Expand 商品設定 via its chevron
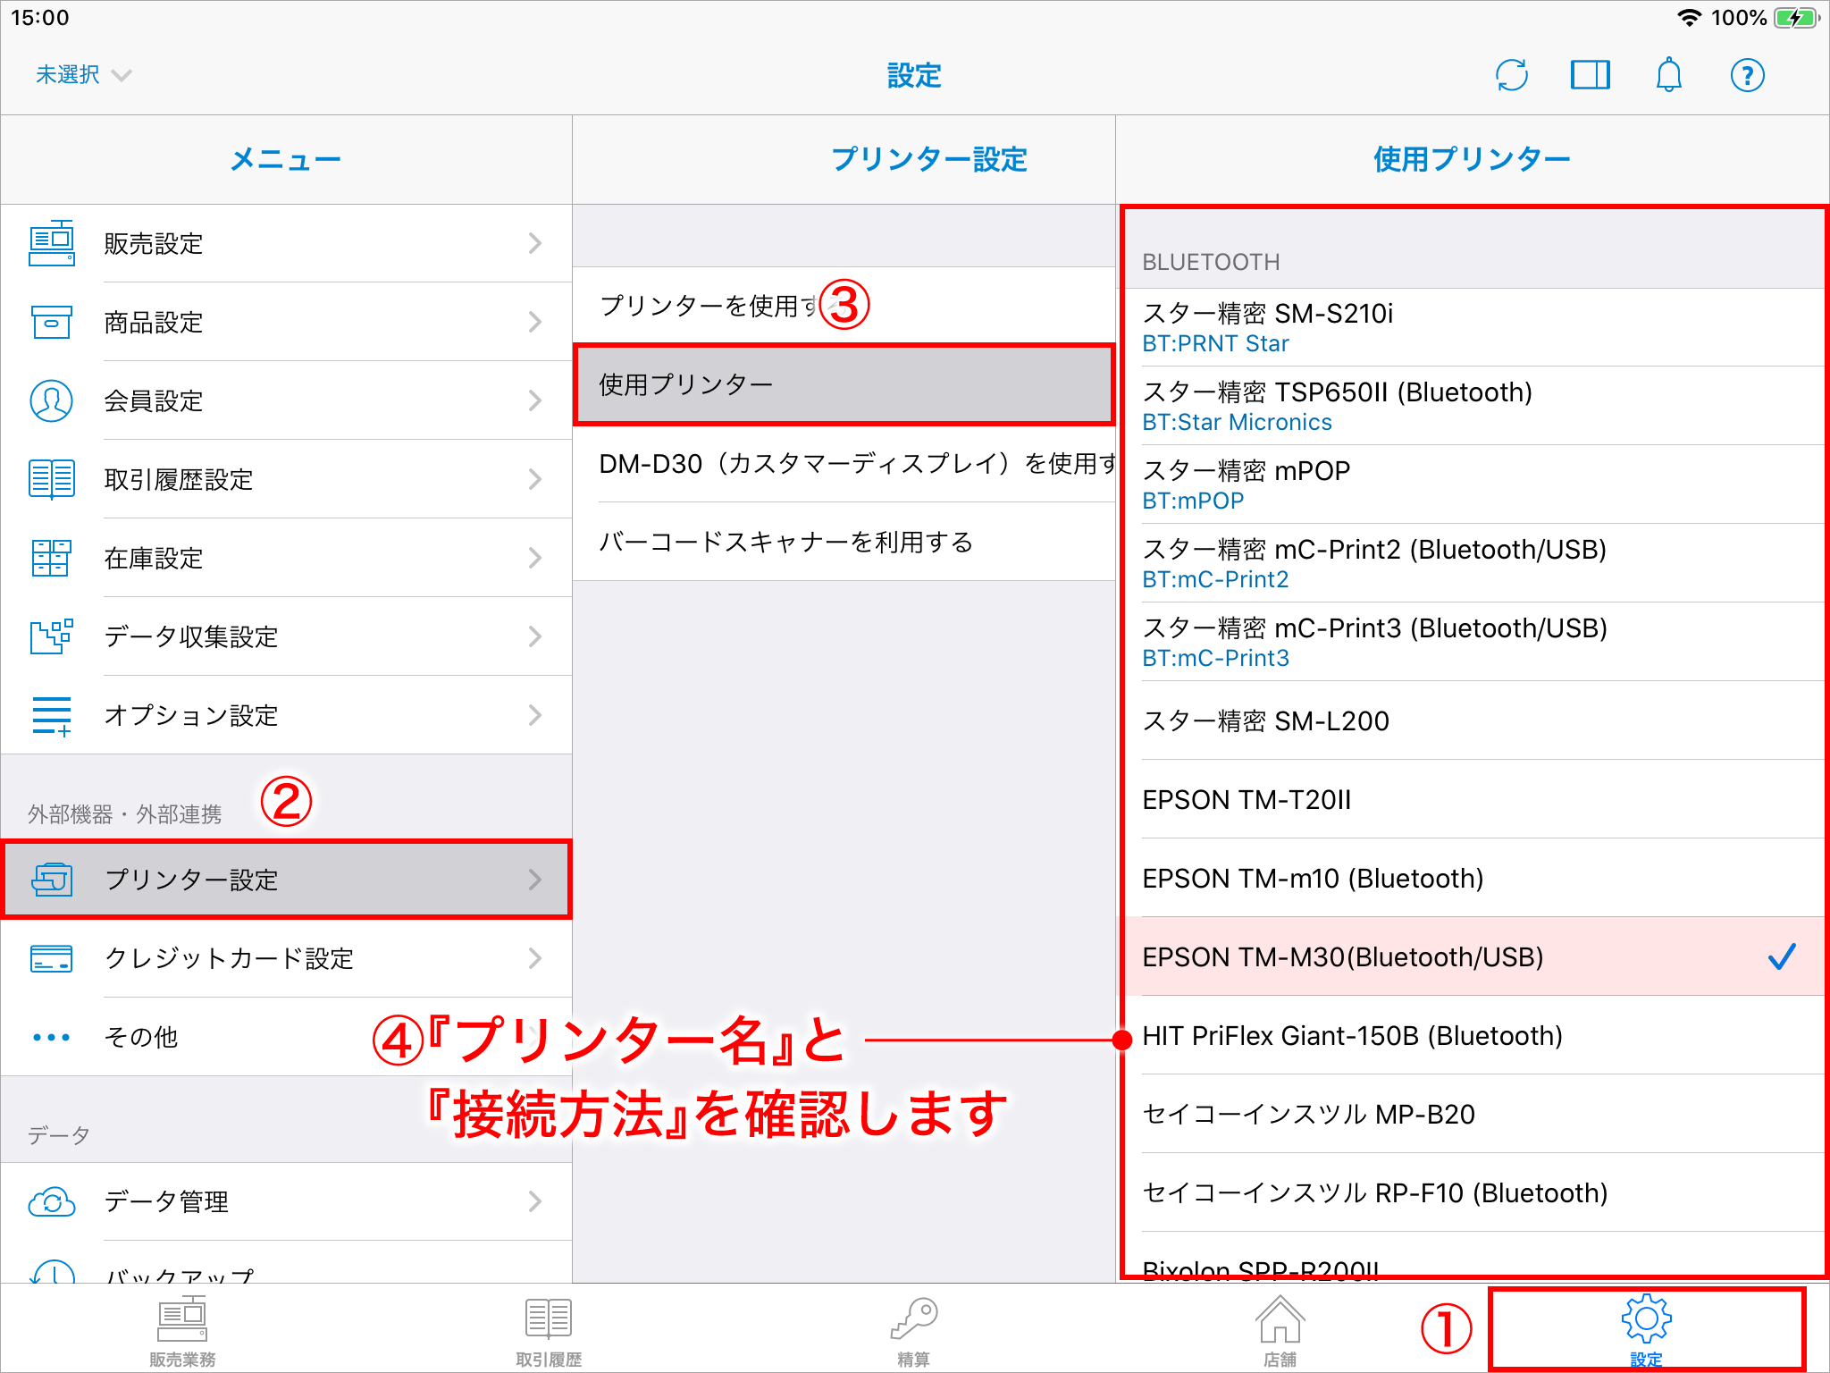The height and width of the screenshot is (1373, 1830). pyautogui.click(x=535, y=322)
